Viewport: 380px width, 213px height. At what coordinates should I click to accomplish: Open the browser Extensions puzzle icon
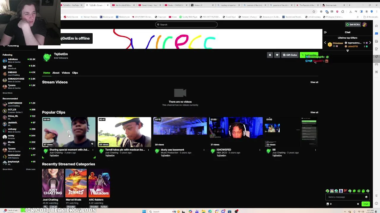click(343, 12)
